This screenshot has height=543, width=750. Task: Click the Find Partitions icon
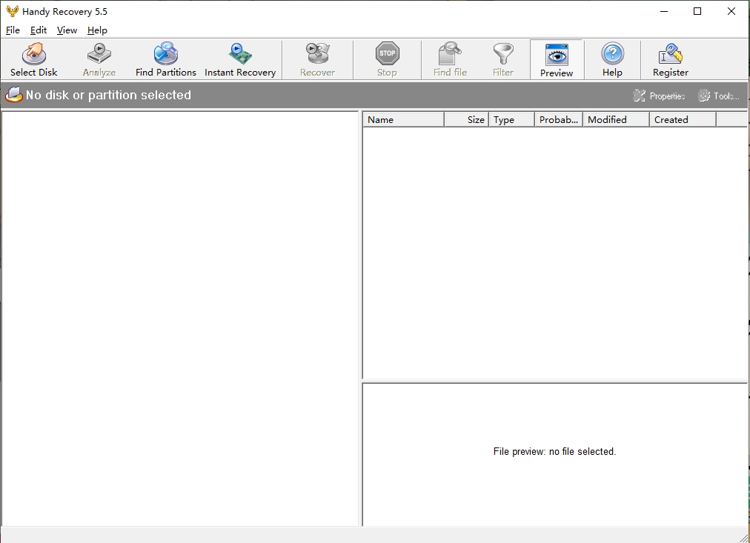[x=166, y=59]
